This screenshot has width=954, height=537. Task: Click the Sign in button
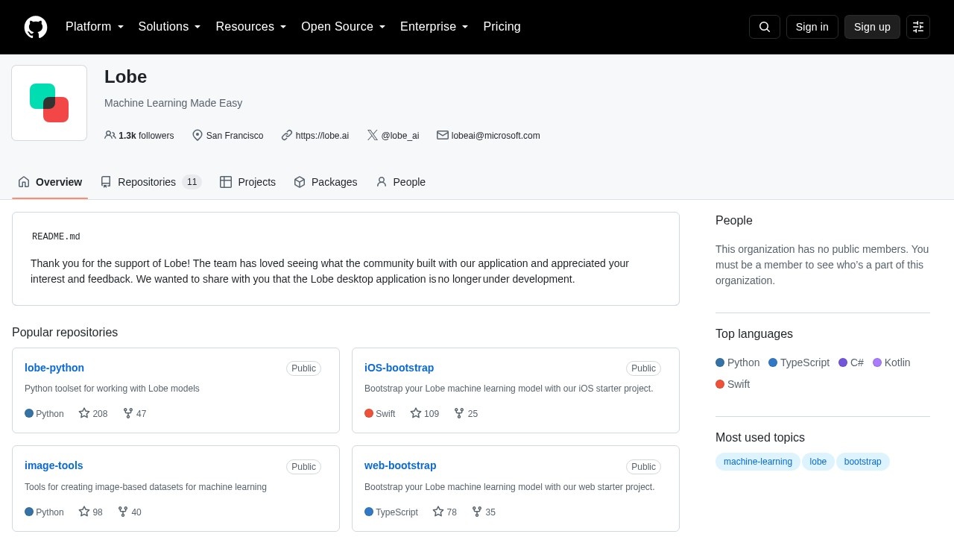(x=812, y=27)
